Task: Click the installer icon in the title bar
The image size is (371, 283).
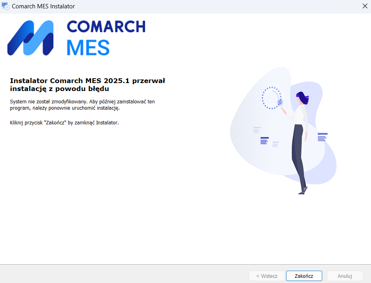Action: pos(5,6)
